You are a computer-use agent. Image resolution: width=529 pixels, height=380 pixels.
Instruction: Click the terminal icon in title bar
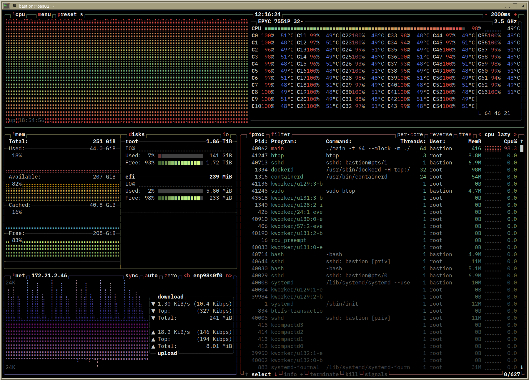(x=6, y=6)
